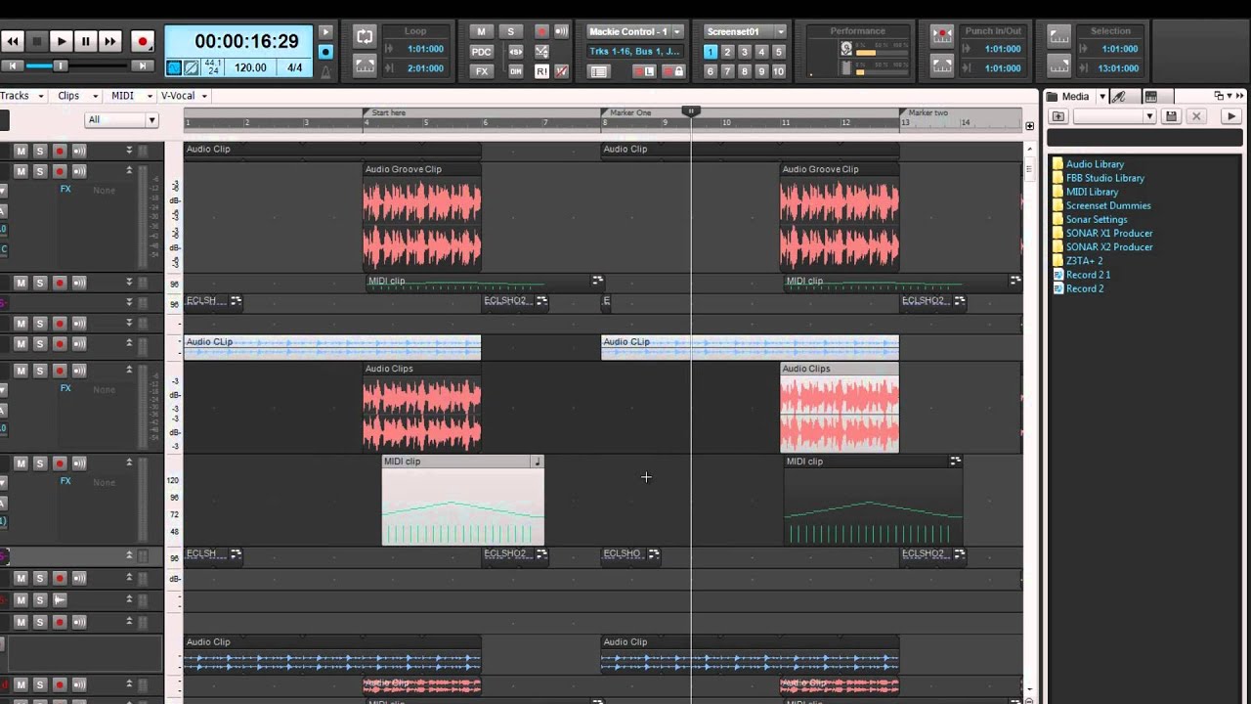Toggle loop on/off button
The width and height of the screenshot is (1251, 704).
(x=365, y=36)
